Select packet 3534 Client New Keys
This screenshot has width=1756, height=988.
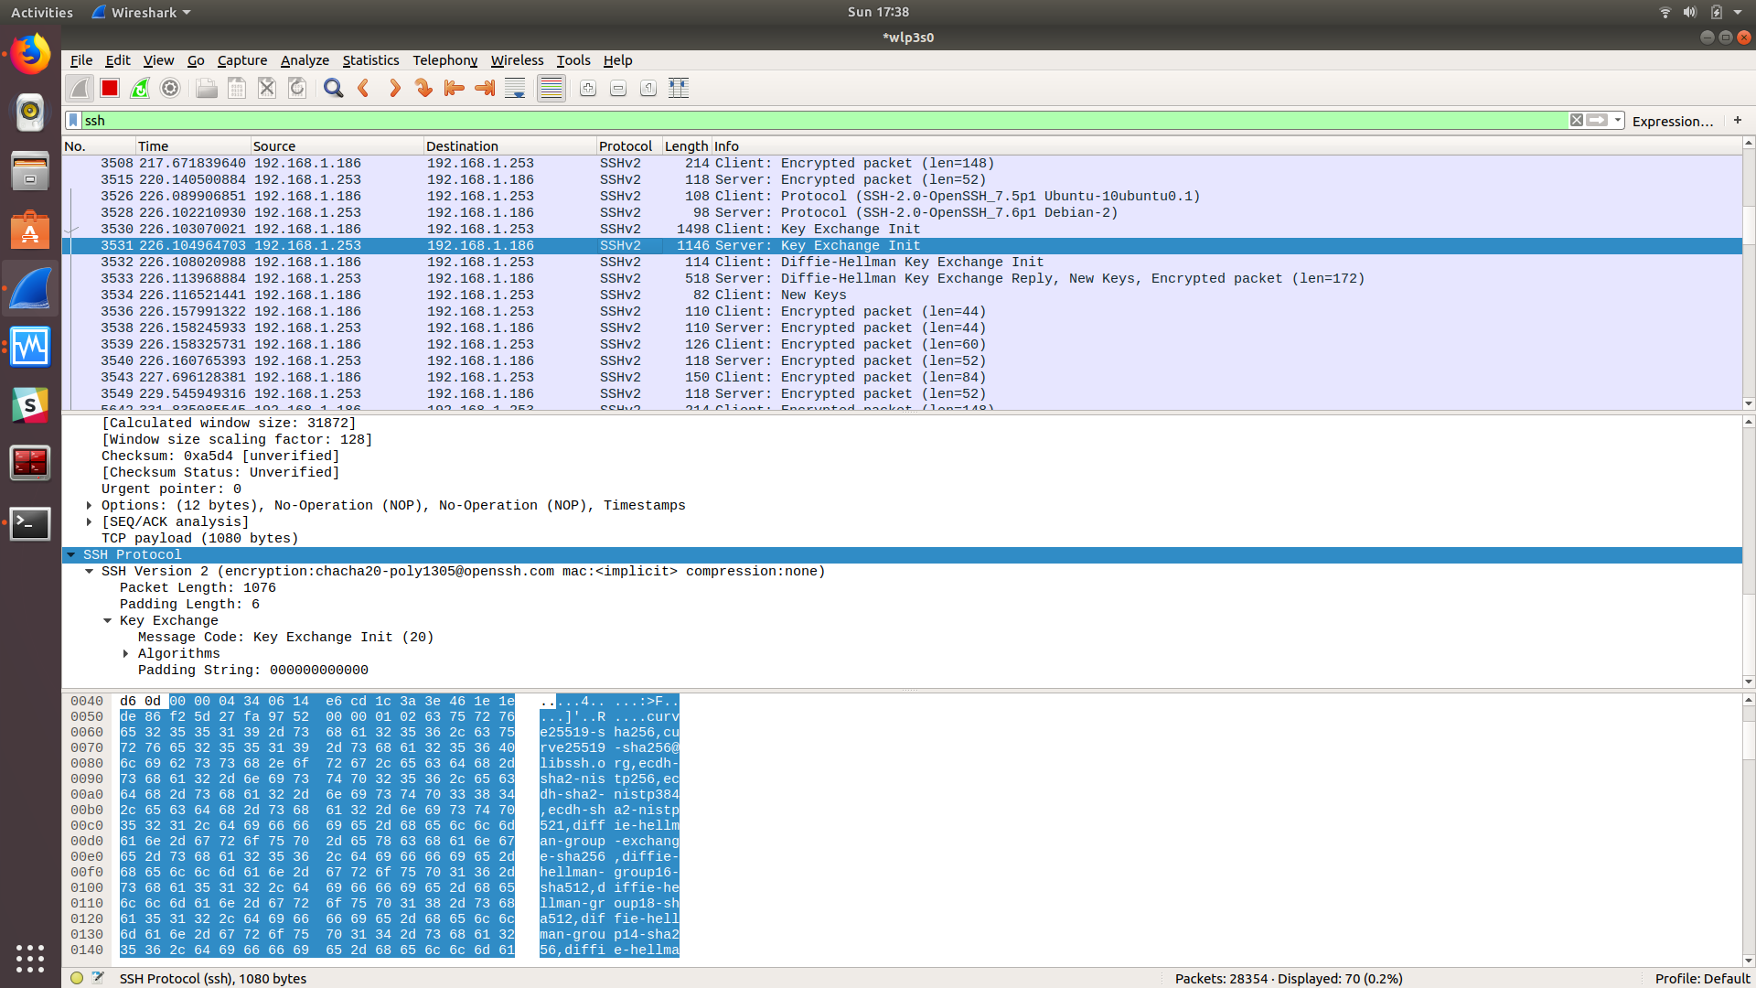click(902, 295)
